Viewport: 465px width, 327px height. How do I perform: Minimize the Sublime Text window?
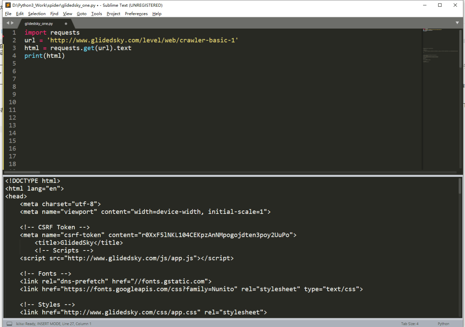[425, 5]
